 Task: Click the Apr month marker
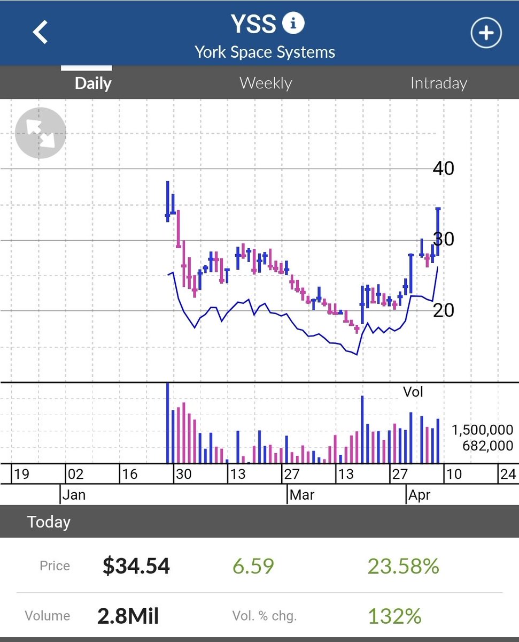click(419, 495)
